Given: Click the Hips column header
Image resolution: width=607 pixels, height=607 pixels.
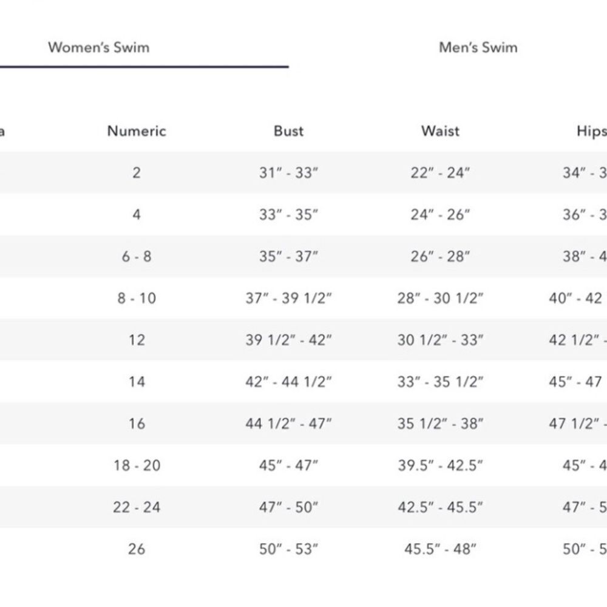Looking at the screenshot, I should [x=591, y=131].
